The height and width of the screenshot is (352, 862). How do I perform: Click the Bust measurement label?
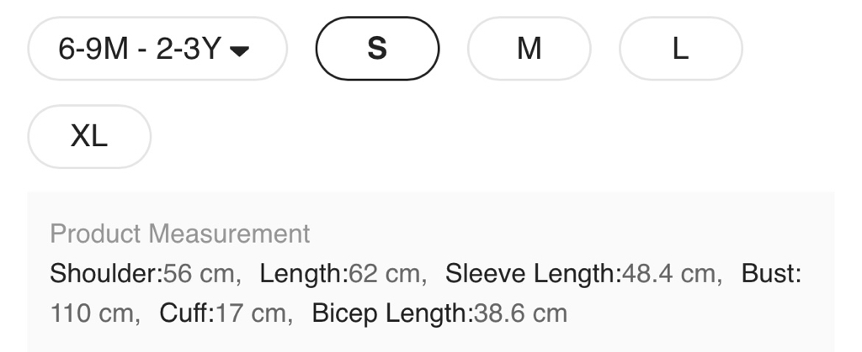click(770, 274)
